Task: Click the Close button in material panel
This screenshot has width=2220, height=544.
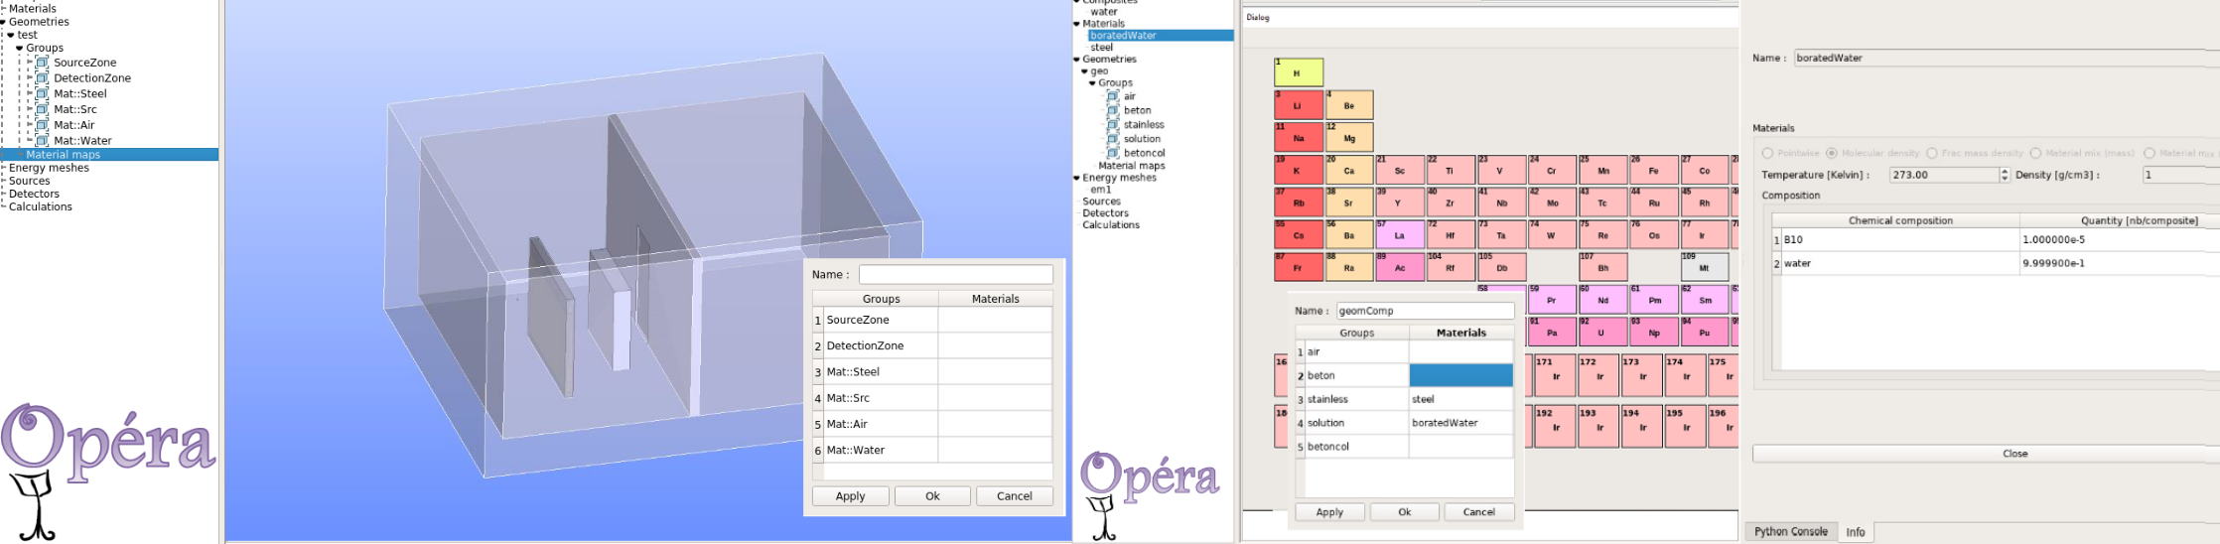Action: [2014, 454]
